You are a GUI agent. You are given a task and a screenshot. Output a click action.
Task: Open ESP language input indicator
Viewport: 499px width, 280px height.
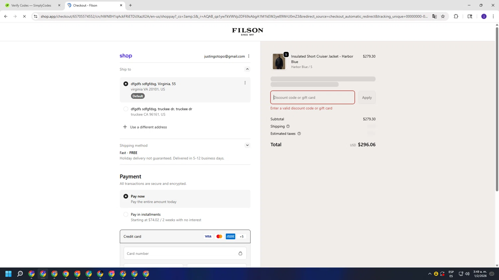(451, 274)
